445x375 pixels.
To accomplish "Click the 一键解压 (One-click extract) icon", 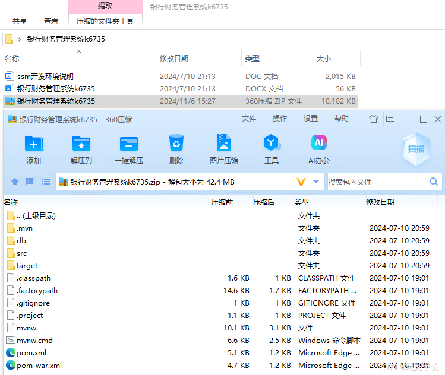I will click(x=129, y=144).
